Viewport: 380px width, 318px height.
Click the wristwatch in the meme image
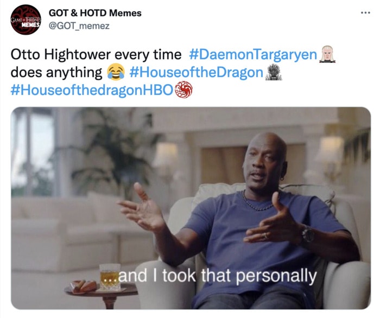308,234
